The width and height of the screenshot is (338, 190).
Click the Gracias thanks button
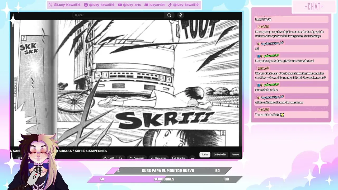click(179, 158)
